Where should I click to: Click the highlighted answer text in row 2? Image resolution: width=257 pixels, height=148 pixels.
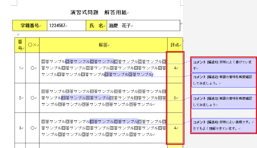point(85,98)
